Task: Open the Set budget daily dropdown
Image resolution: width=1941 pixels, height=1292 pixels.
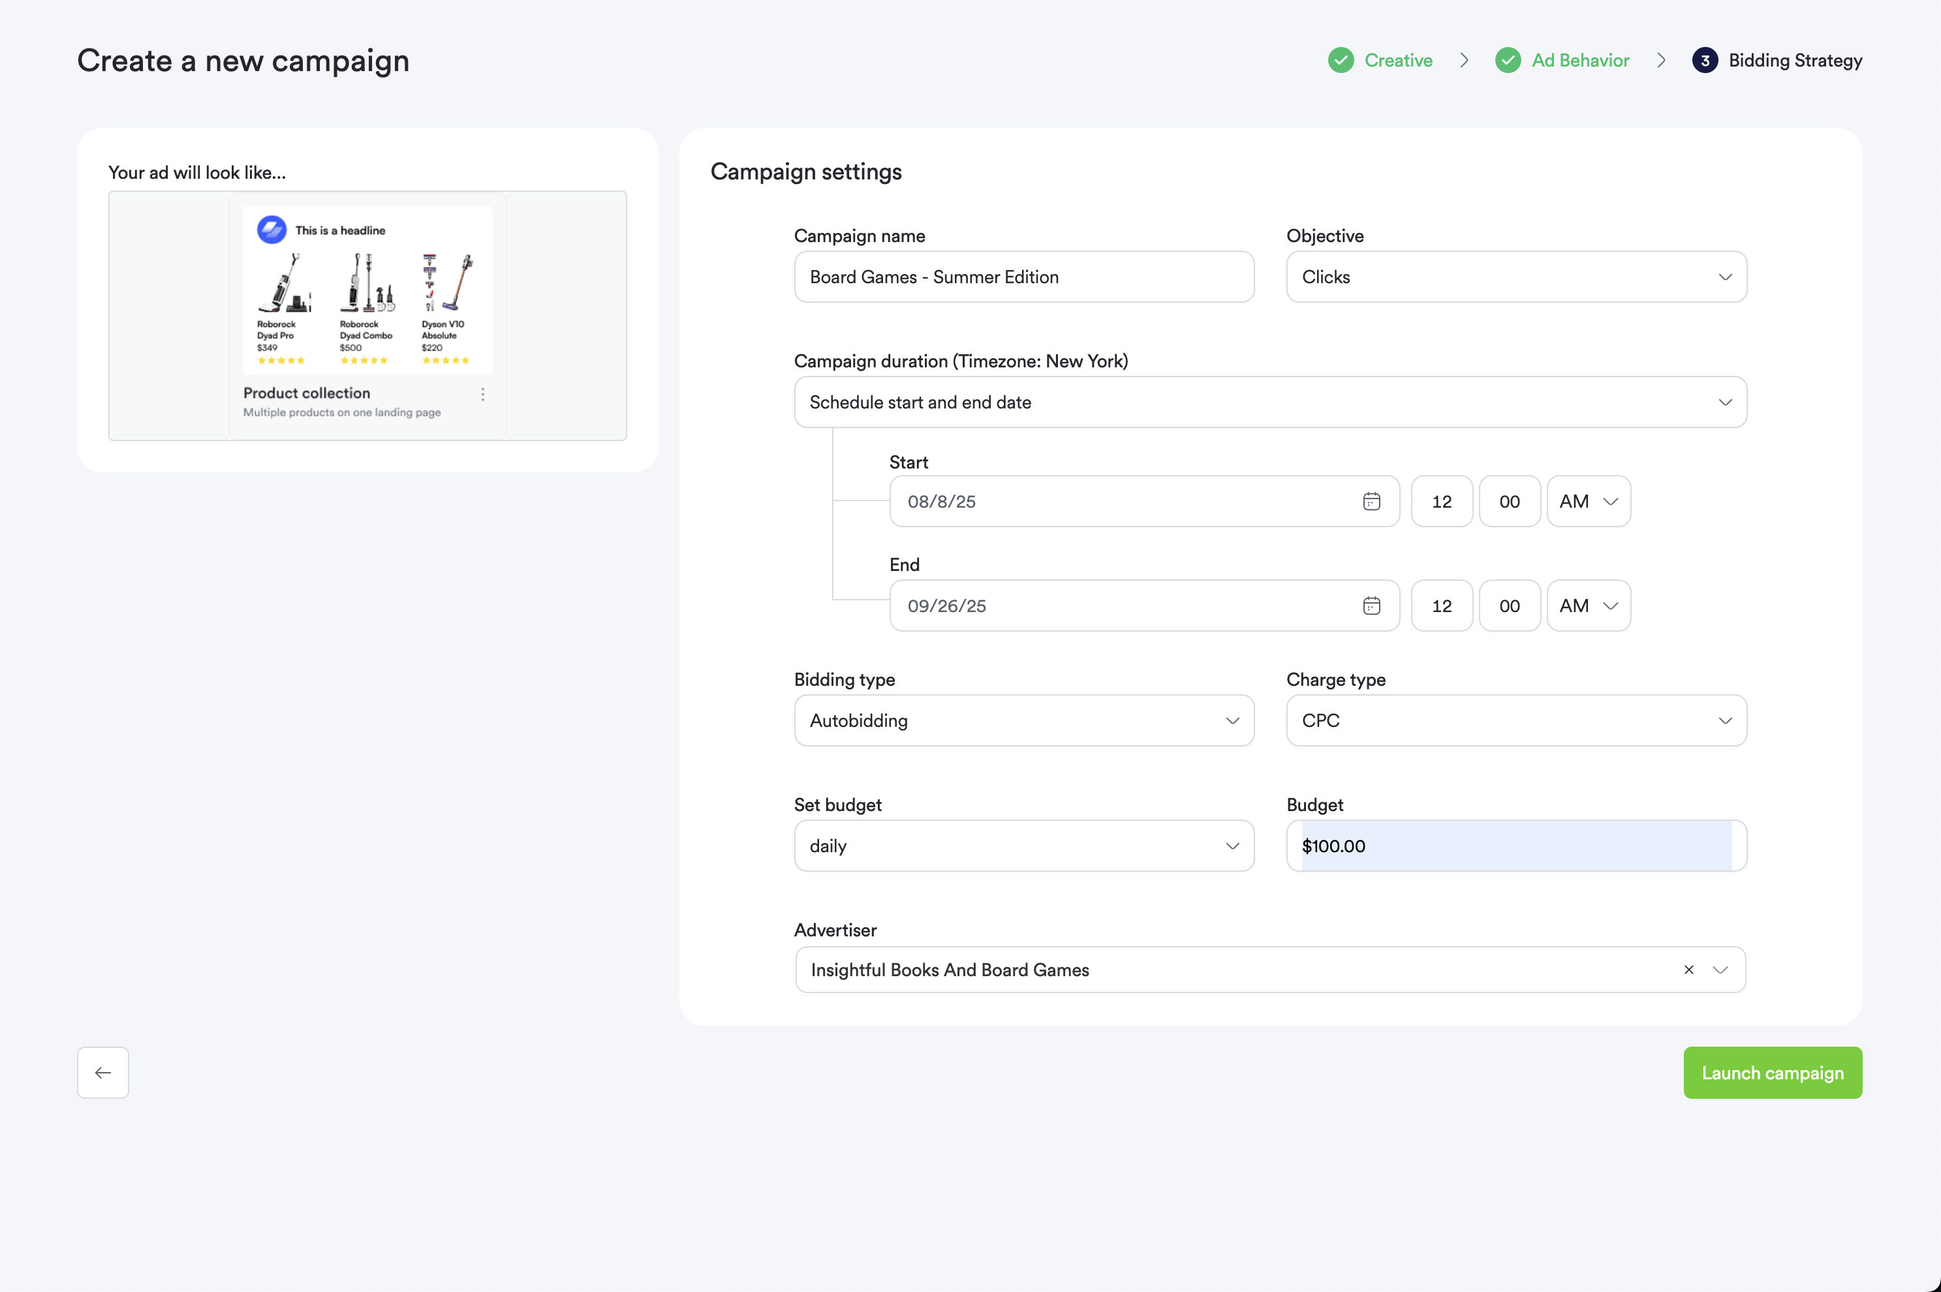Action: click(1023, 846)
